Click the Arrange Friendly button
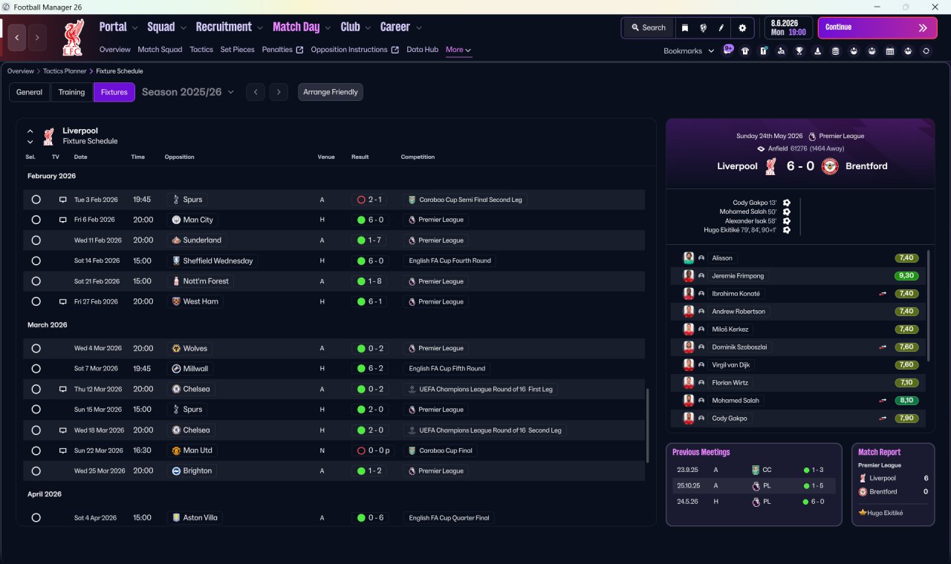Viewport: 951px width, 564px height. pos(331,92)
